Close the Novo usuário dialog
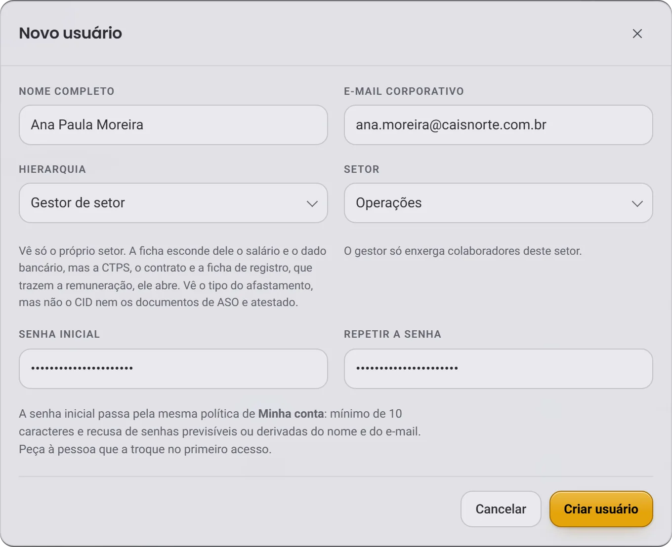Screen dimensions: 672x547 (637, 34)
